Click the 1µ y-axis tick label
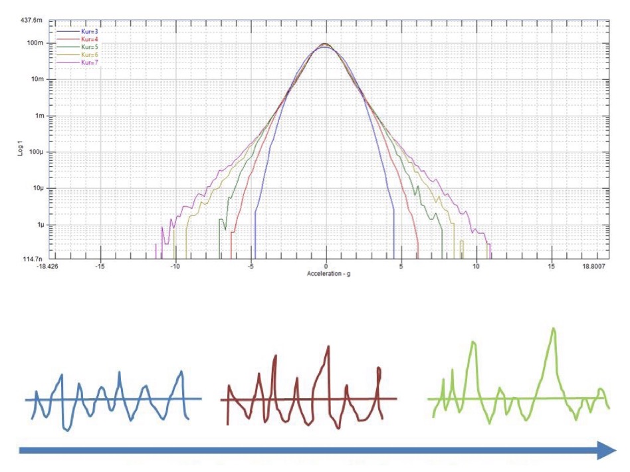Image resolution: width=630 pixels, height=472 pixels. tap(39, 225)
